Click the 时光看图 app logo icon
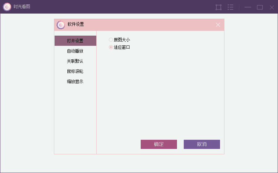Screen dimensions: 278x173 tap(7, 7)
